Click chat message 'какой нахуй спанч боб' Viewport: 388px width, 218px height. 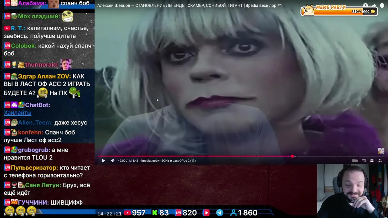(x=48, y=50)
